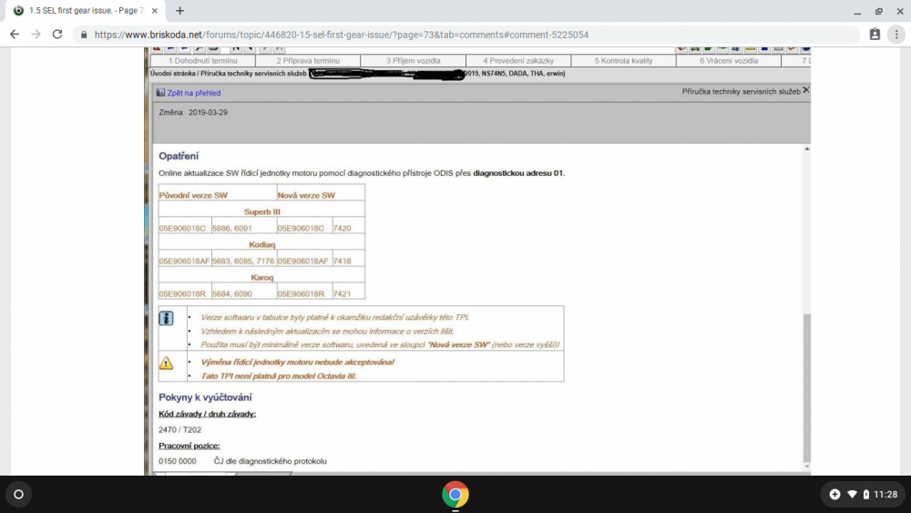
Task: Click the Wi-Fi status icon
Action: pos(853,495)
